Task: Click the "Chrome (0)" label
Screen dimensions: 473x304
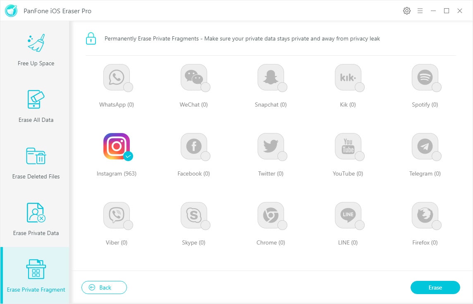Action: [x=270, y=242]
